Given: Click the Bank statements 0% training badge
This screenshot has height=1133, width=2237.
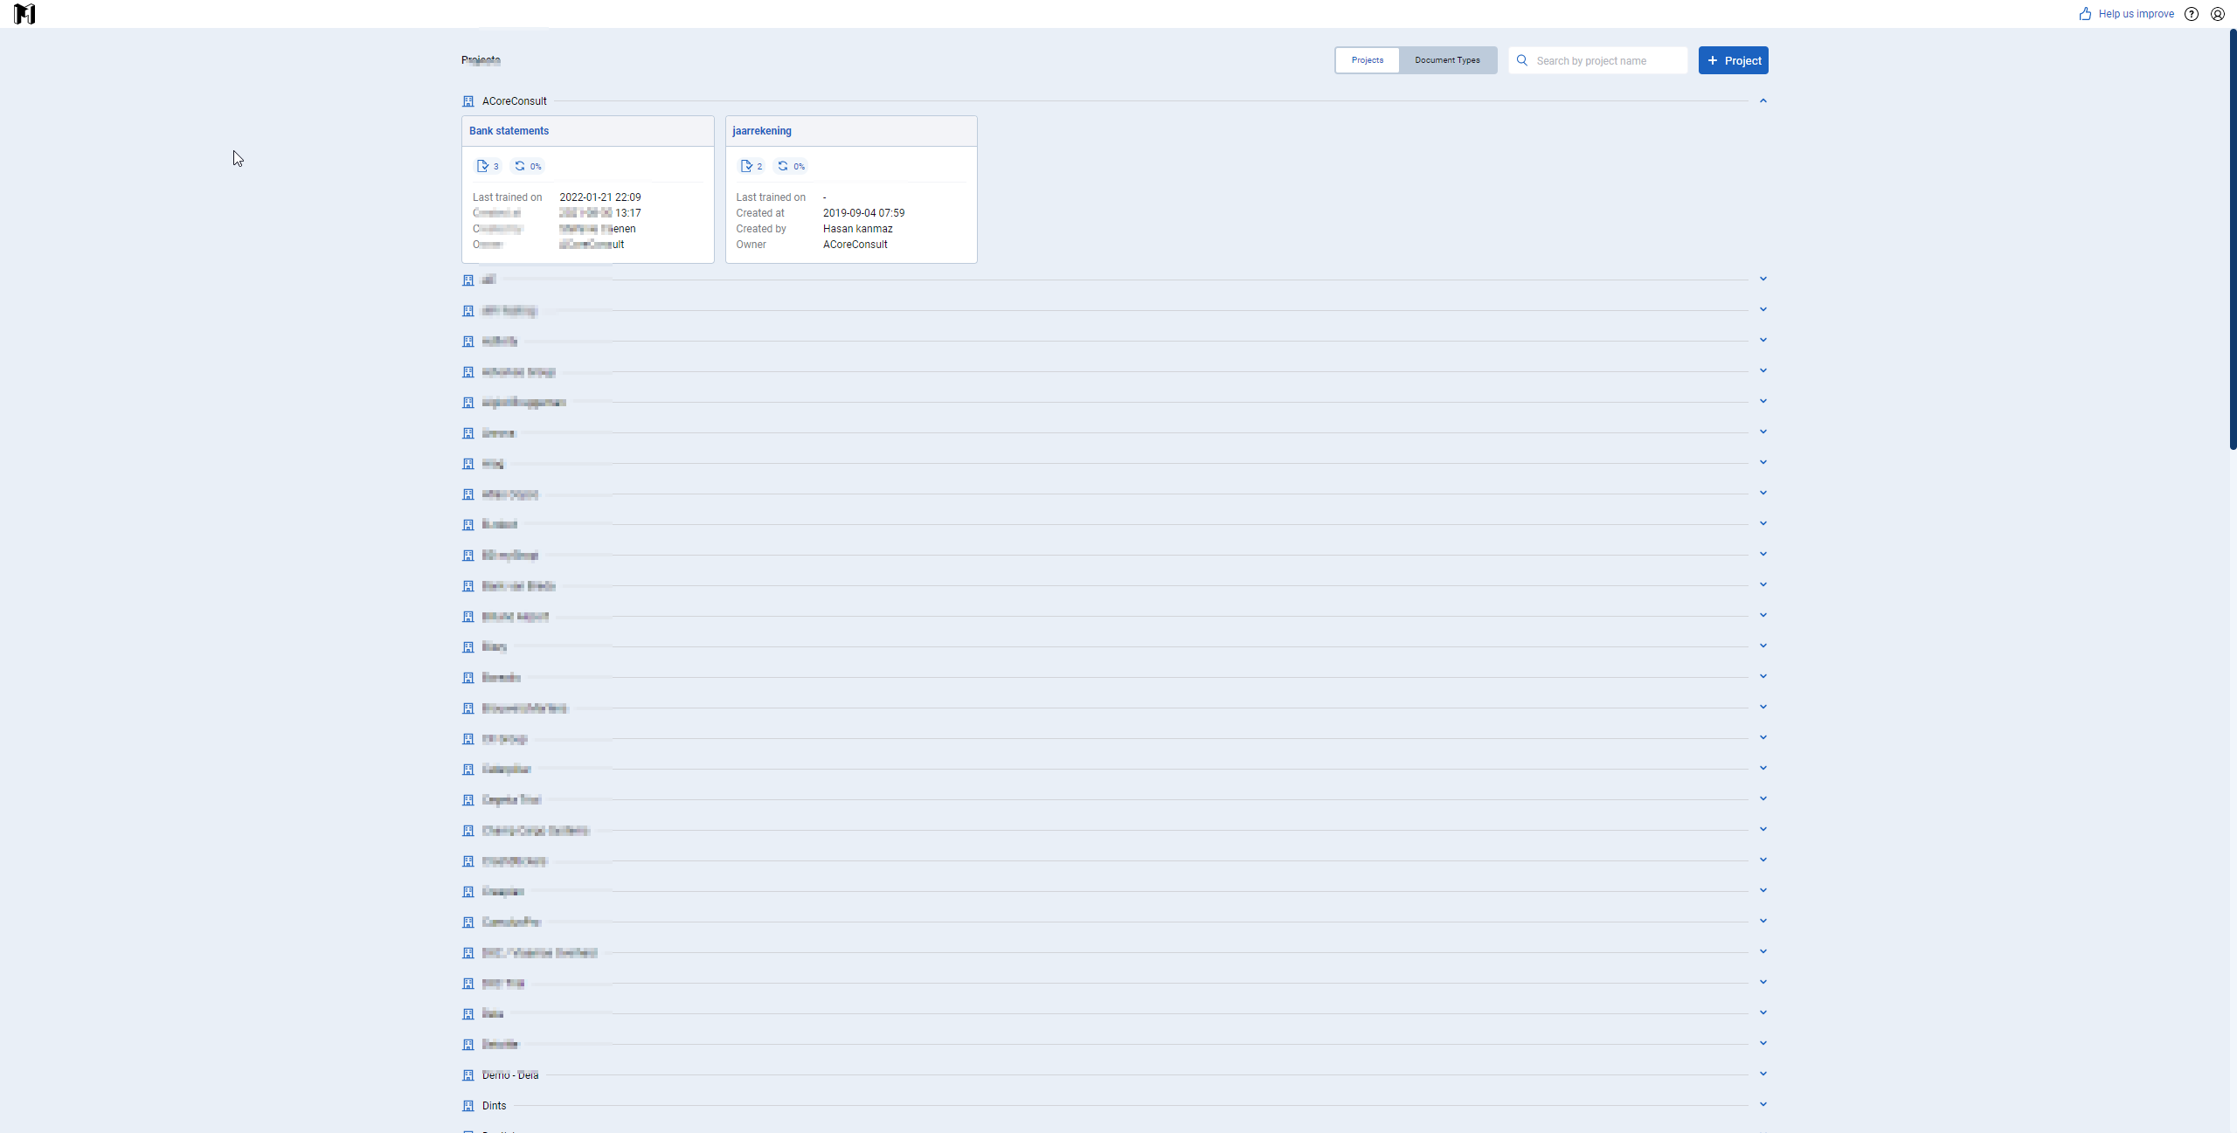Looking at the screenshot, I should [528, 166].
